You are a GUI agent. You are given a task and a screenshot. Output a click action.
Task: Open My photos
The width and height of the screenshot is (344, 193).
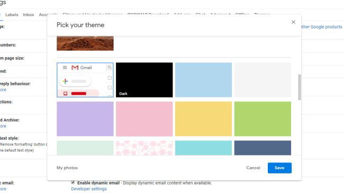click(67, 168)
